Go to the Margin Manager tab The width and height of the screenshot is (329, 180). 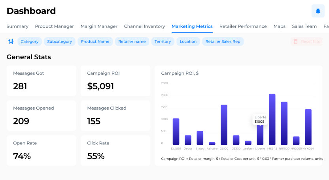(x=99, y=26)
